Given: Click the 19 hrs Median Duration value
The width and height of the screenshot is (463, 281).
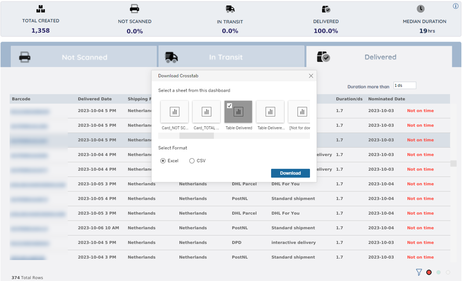Looking at the screenshot, I should point(427,31).
